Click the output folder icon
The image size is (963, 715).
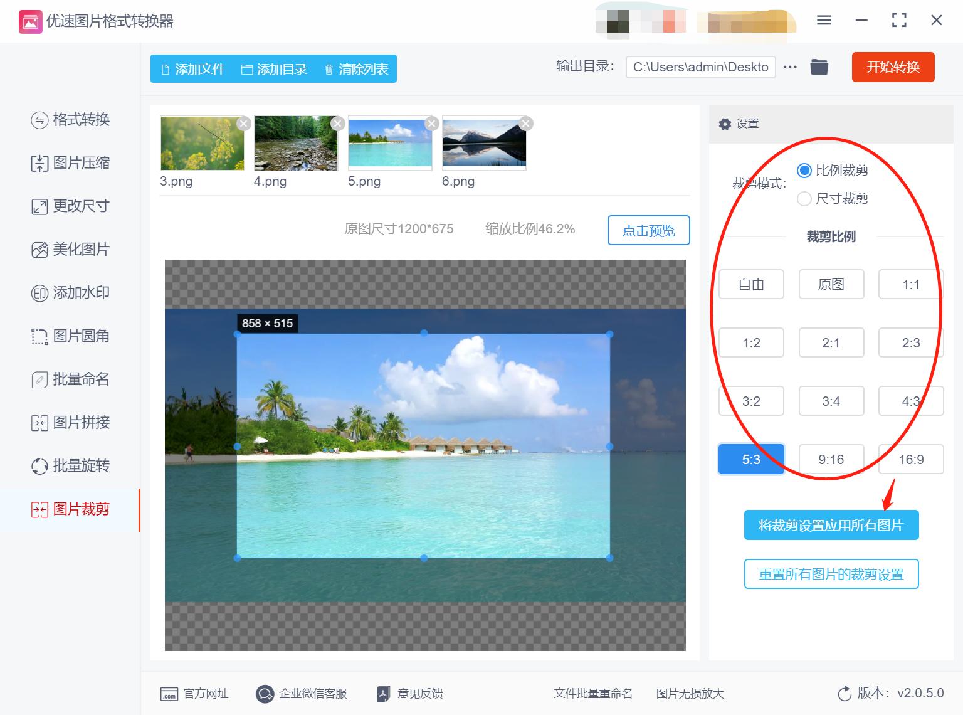tap(819, 66)
